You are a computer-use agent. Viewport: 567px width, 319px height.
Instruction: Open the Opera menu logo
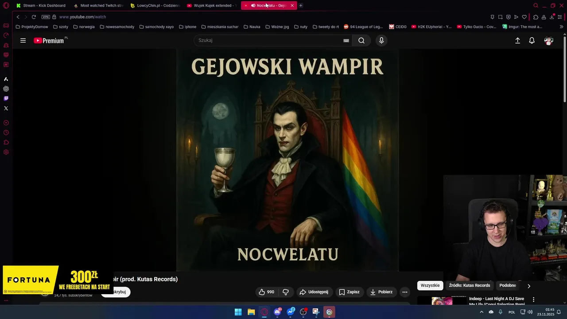tap(6, 5)
